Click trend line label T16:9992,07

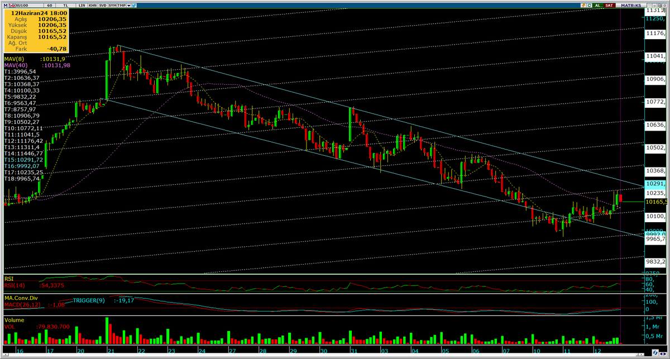tap(22, 166)
